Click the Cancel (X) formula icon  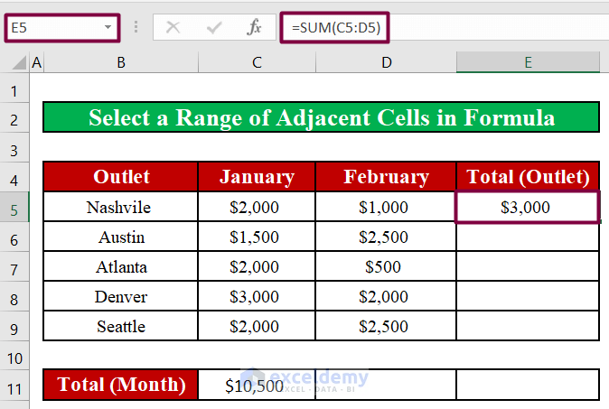pos(173,27)
